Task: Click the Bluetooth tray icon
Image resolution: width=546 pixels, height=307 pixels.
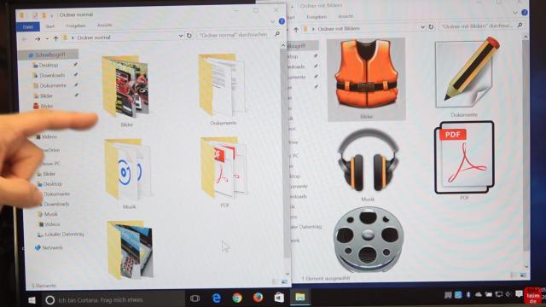Action: tap(468, 295)
